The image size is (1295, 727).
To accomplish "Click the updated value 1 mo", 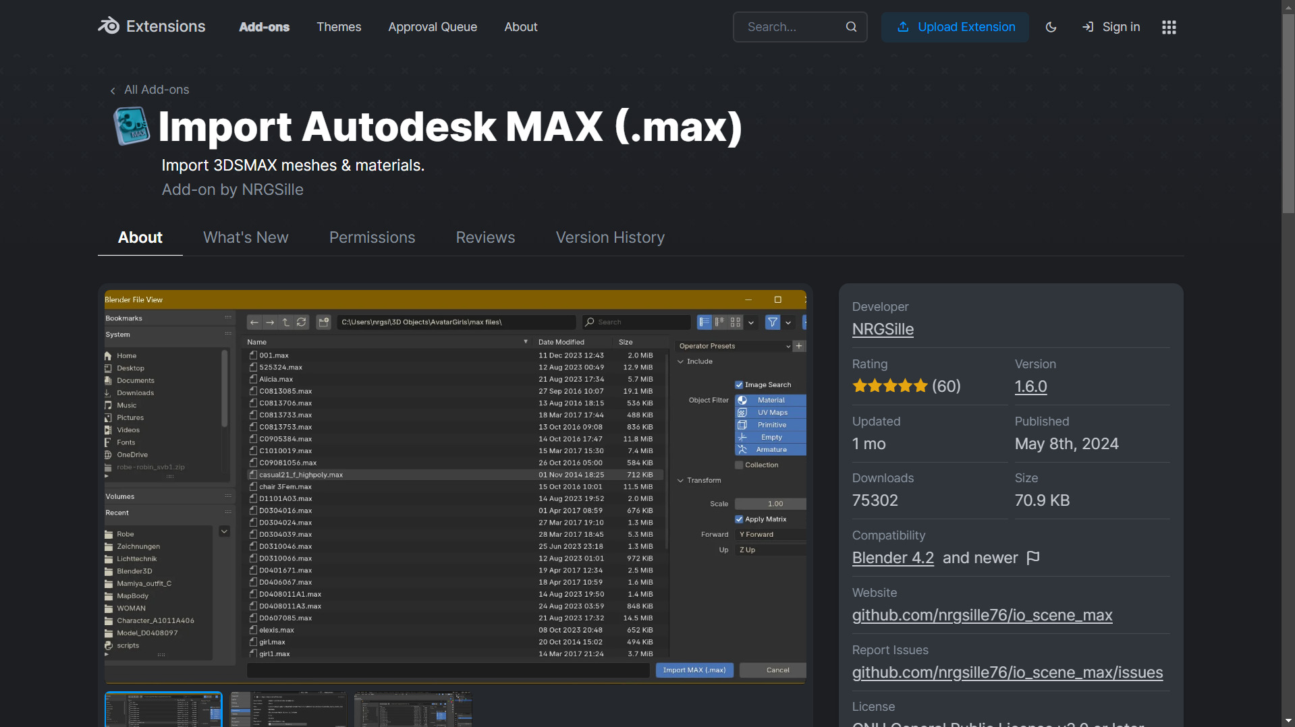I will coord(869,444).
